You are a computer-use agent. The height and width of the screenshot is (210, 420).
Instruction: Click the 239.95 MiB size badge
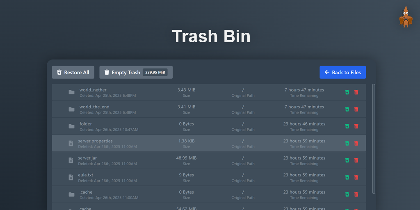coord(155,72)
